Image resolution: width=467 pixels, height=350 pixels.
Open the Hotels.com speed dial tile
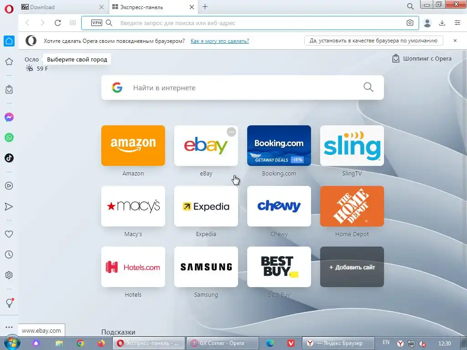coord(133,267)
